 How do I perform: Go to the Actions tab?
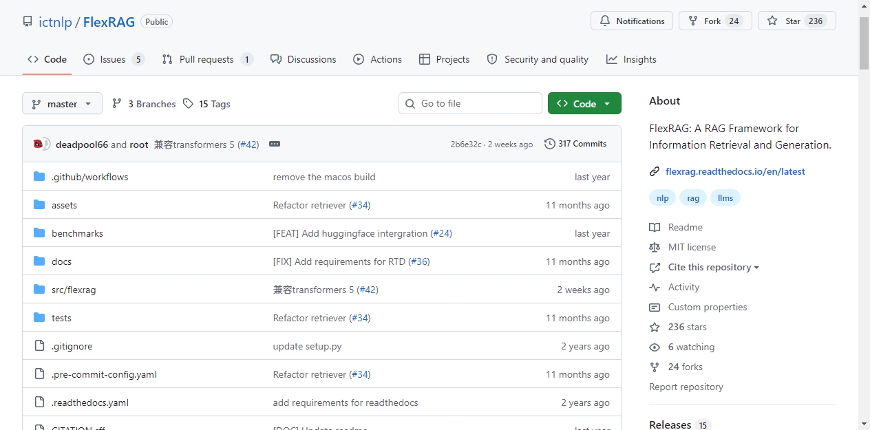[x=377, y=59]
